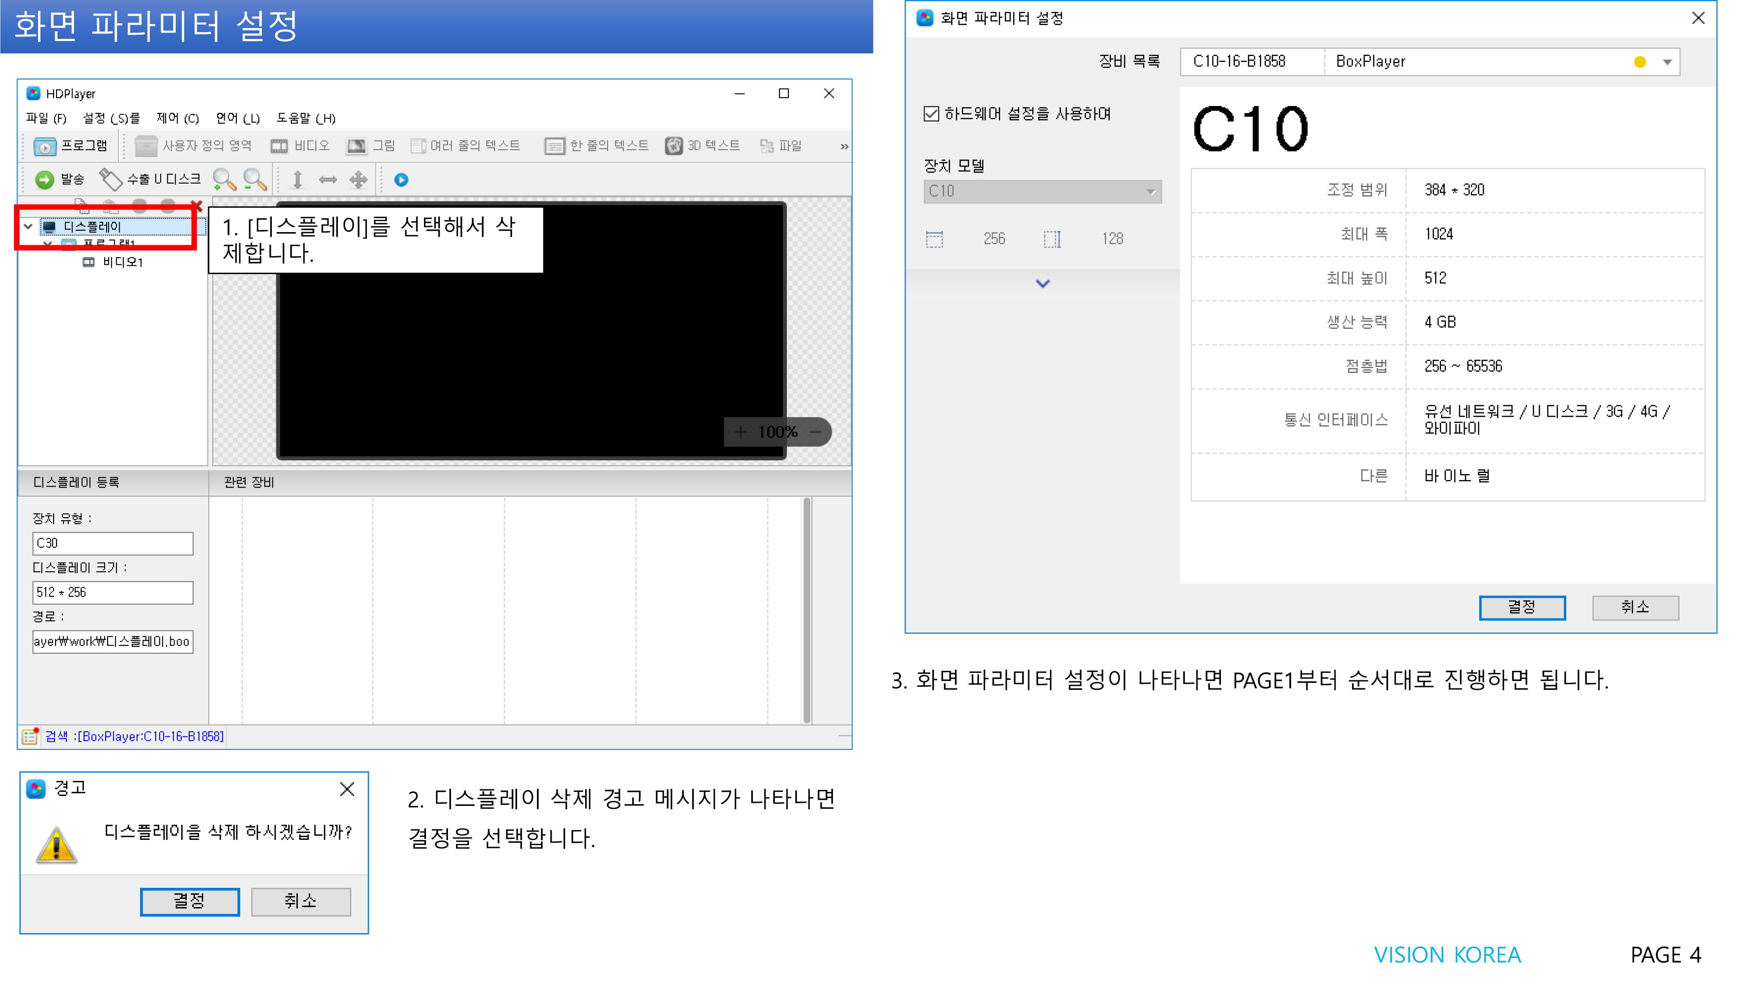Click the 경로 path field
The width and height of the screenshot is (1756, 987).
[113, 641]
